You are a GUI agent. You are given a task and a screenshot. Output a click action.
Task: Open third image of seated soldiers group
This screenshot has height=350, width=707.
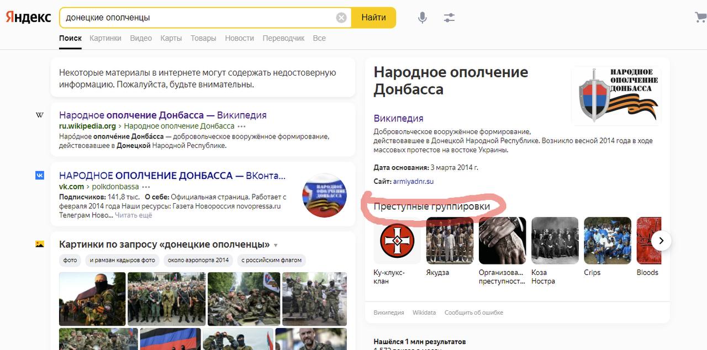click(x=242, y=299)
